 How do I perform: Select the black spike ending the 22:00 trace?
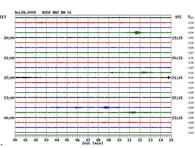pyautogui.click(x=169, y=78)
